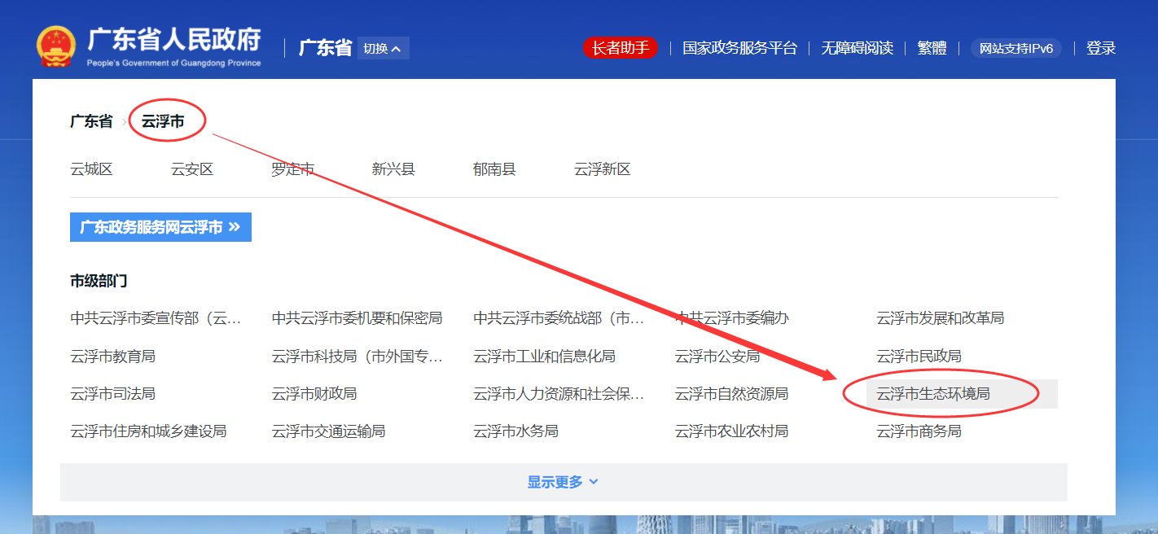Image resolution: width=1158 pixels, height=534 pixels.
Task: Click the 网站支持IPv6 badge
Action: pos(1015,48)
